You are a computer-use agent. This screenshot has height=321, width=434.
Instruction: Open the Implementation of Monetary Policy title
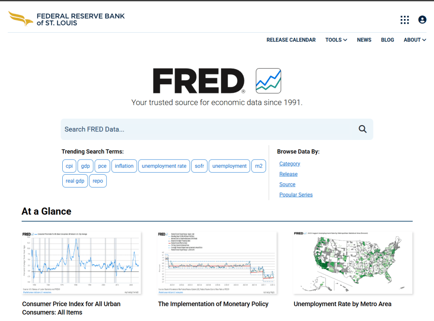tap(213, 304)
